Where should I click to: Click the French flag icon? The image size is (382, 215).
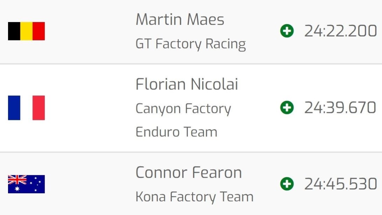point(26,108)
